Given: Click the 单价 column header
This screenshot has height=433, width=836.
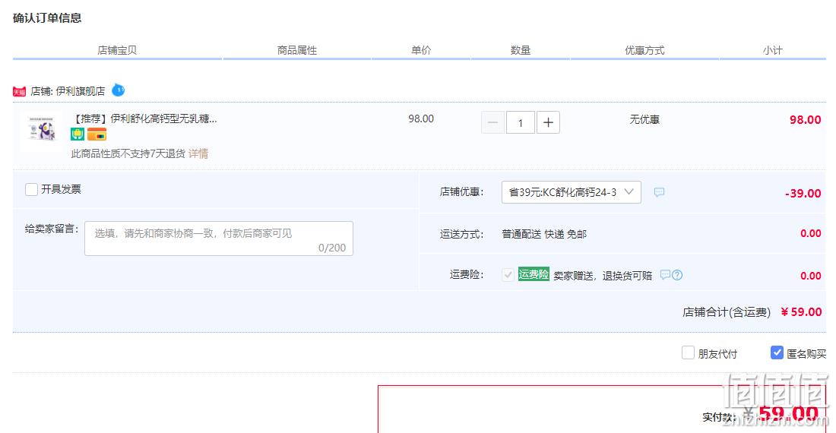Looking at the screenshot, I should point(421,50).
